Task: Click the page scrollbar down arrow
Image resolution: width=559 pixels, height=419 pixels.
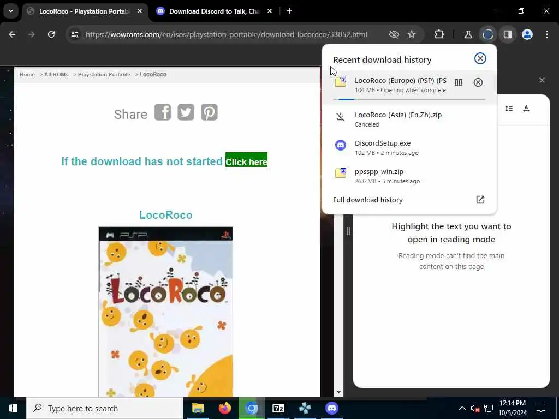Action: (x=338, y=392)
